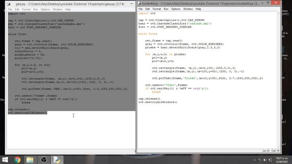292x164 pixels.
Task: Click 'cascadegba.xml' string in gba.py
Action: tap(70, 24)
